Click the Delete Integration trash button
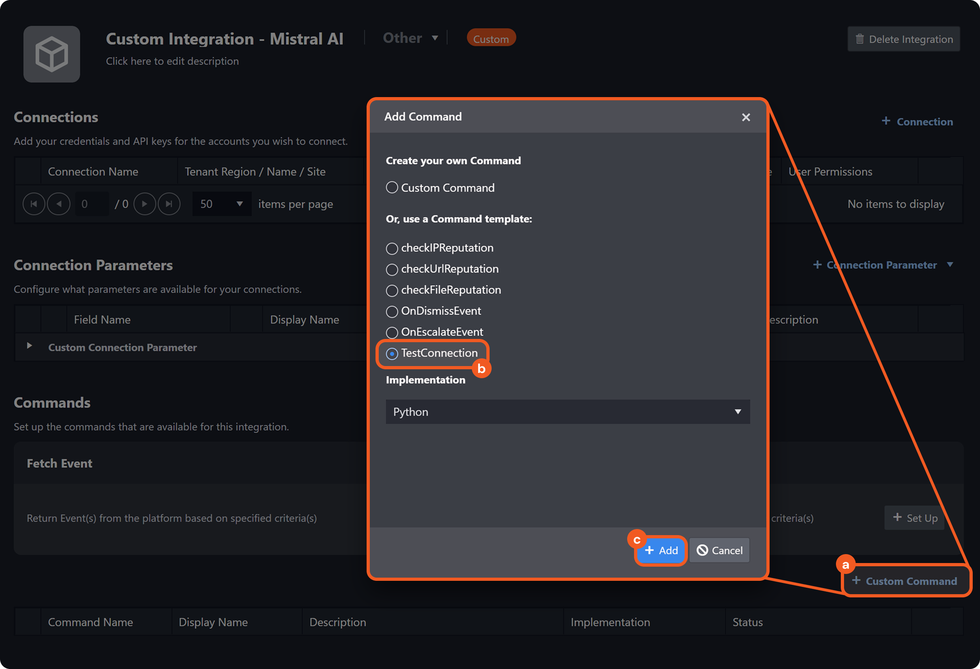Screen dimensions: 980x669 [x=903, y=39]
